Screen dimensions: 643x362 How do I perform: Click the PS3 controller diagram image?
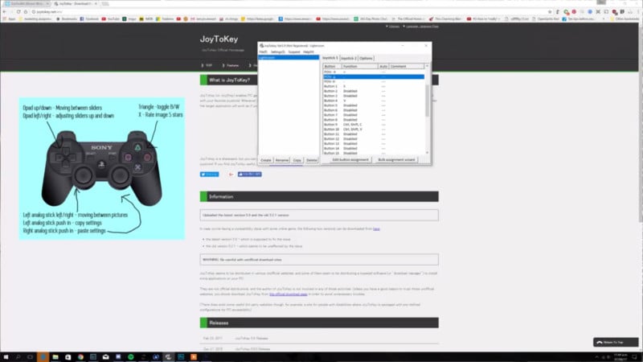point(102,168)
